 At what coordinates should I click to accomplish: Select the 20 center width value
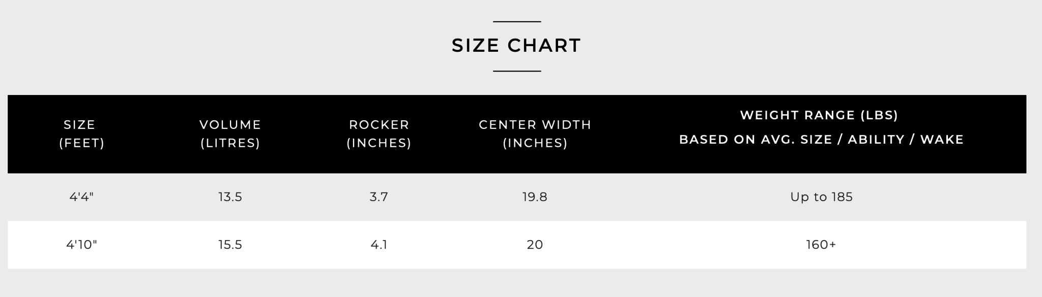535,245
